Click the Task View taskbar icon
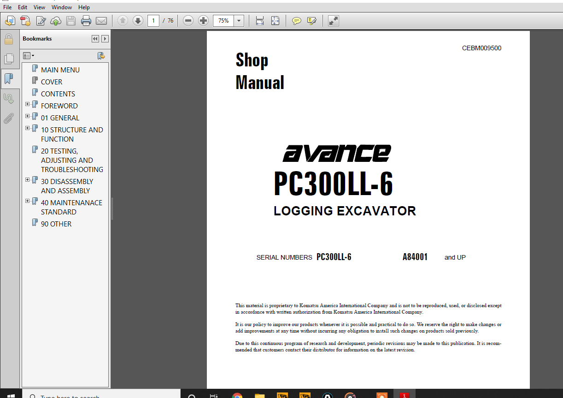 [214, 395]
